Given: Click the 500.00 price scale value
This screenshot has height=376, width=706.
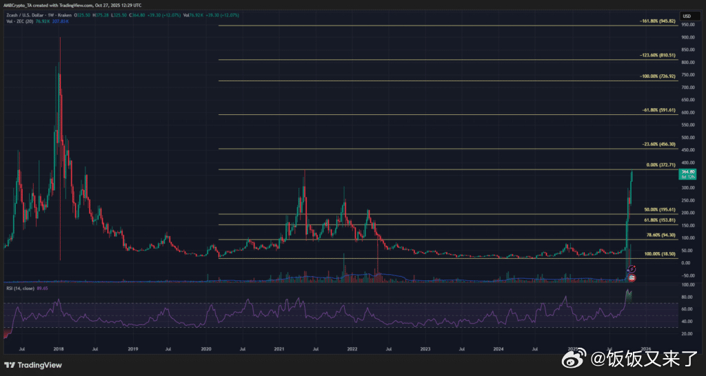Looking at the screenshot, I should pos(687,138).
